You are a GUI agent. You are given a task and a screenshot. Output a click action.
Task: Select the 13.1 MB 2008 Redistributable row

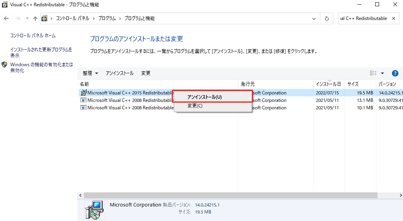coord(241,100)
